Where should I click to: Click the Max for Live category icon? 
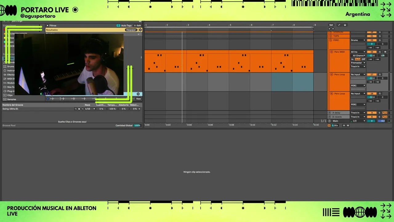tap(5, 87)
